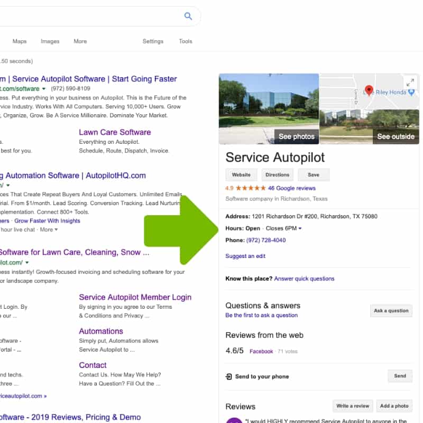Click the address 1201 Richardson Dr #200

pos(315,216)
